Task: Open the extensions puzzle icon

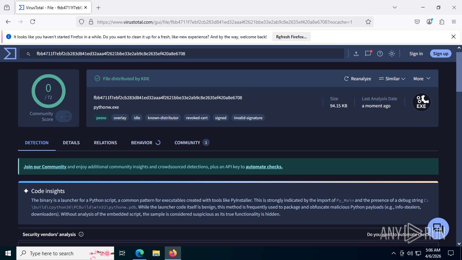Action: pos(442,22)
